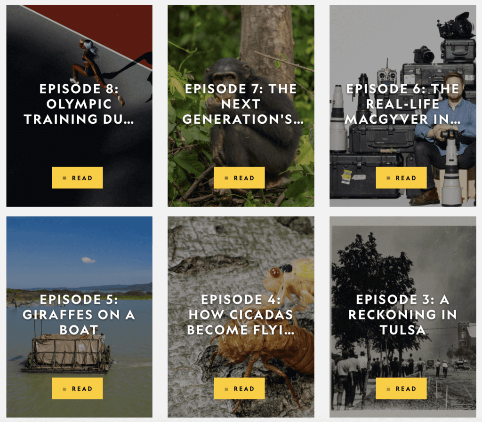This screenshot has width=482, height=422.
Task: Select the Episode 5: Giraffes on a Boat title
Action: point(79,315)
